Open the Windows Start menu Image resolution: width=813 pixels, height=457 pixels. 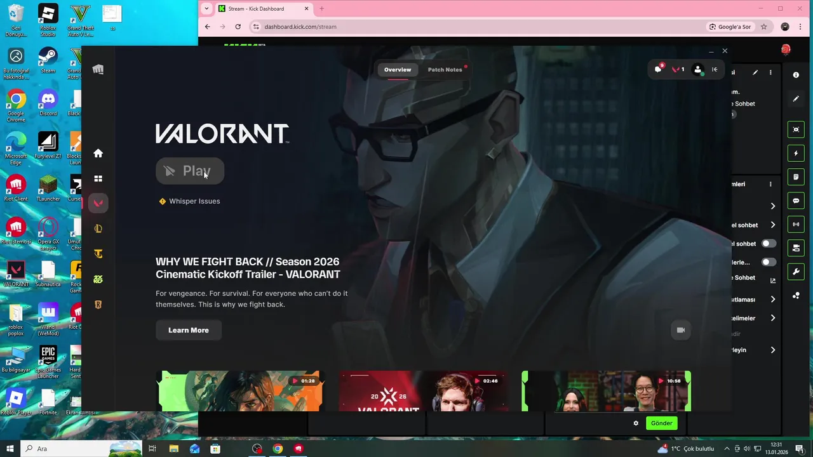(10, 449)
